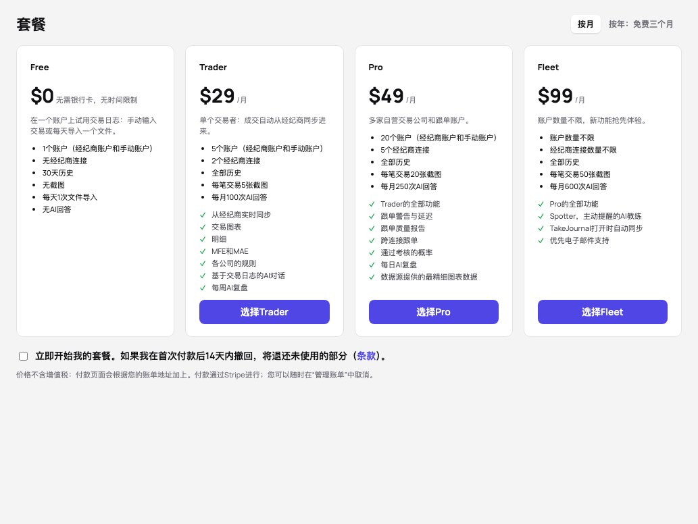Viewport: 698px width, 524px height.
Task: Click the $49 price
Action: point(386,96)
